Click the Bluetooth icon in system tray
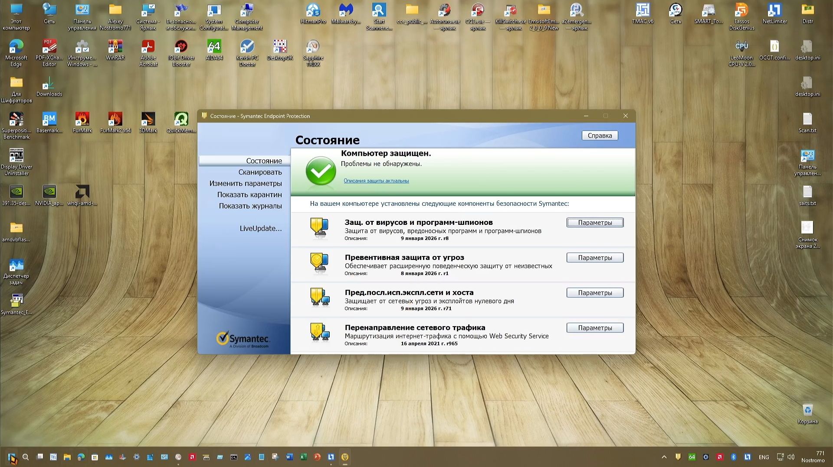This screenshot has width=833, height=467. (734, 457)
